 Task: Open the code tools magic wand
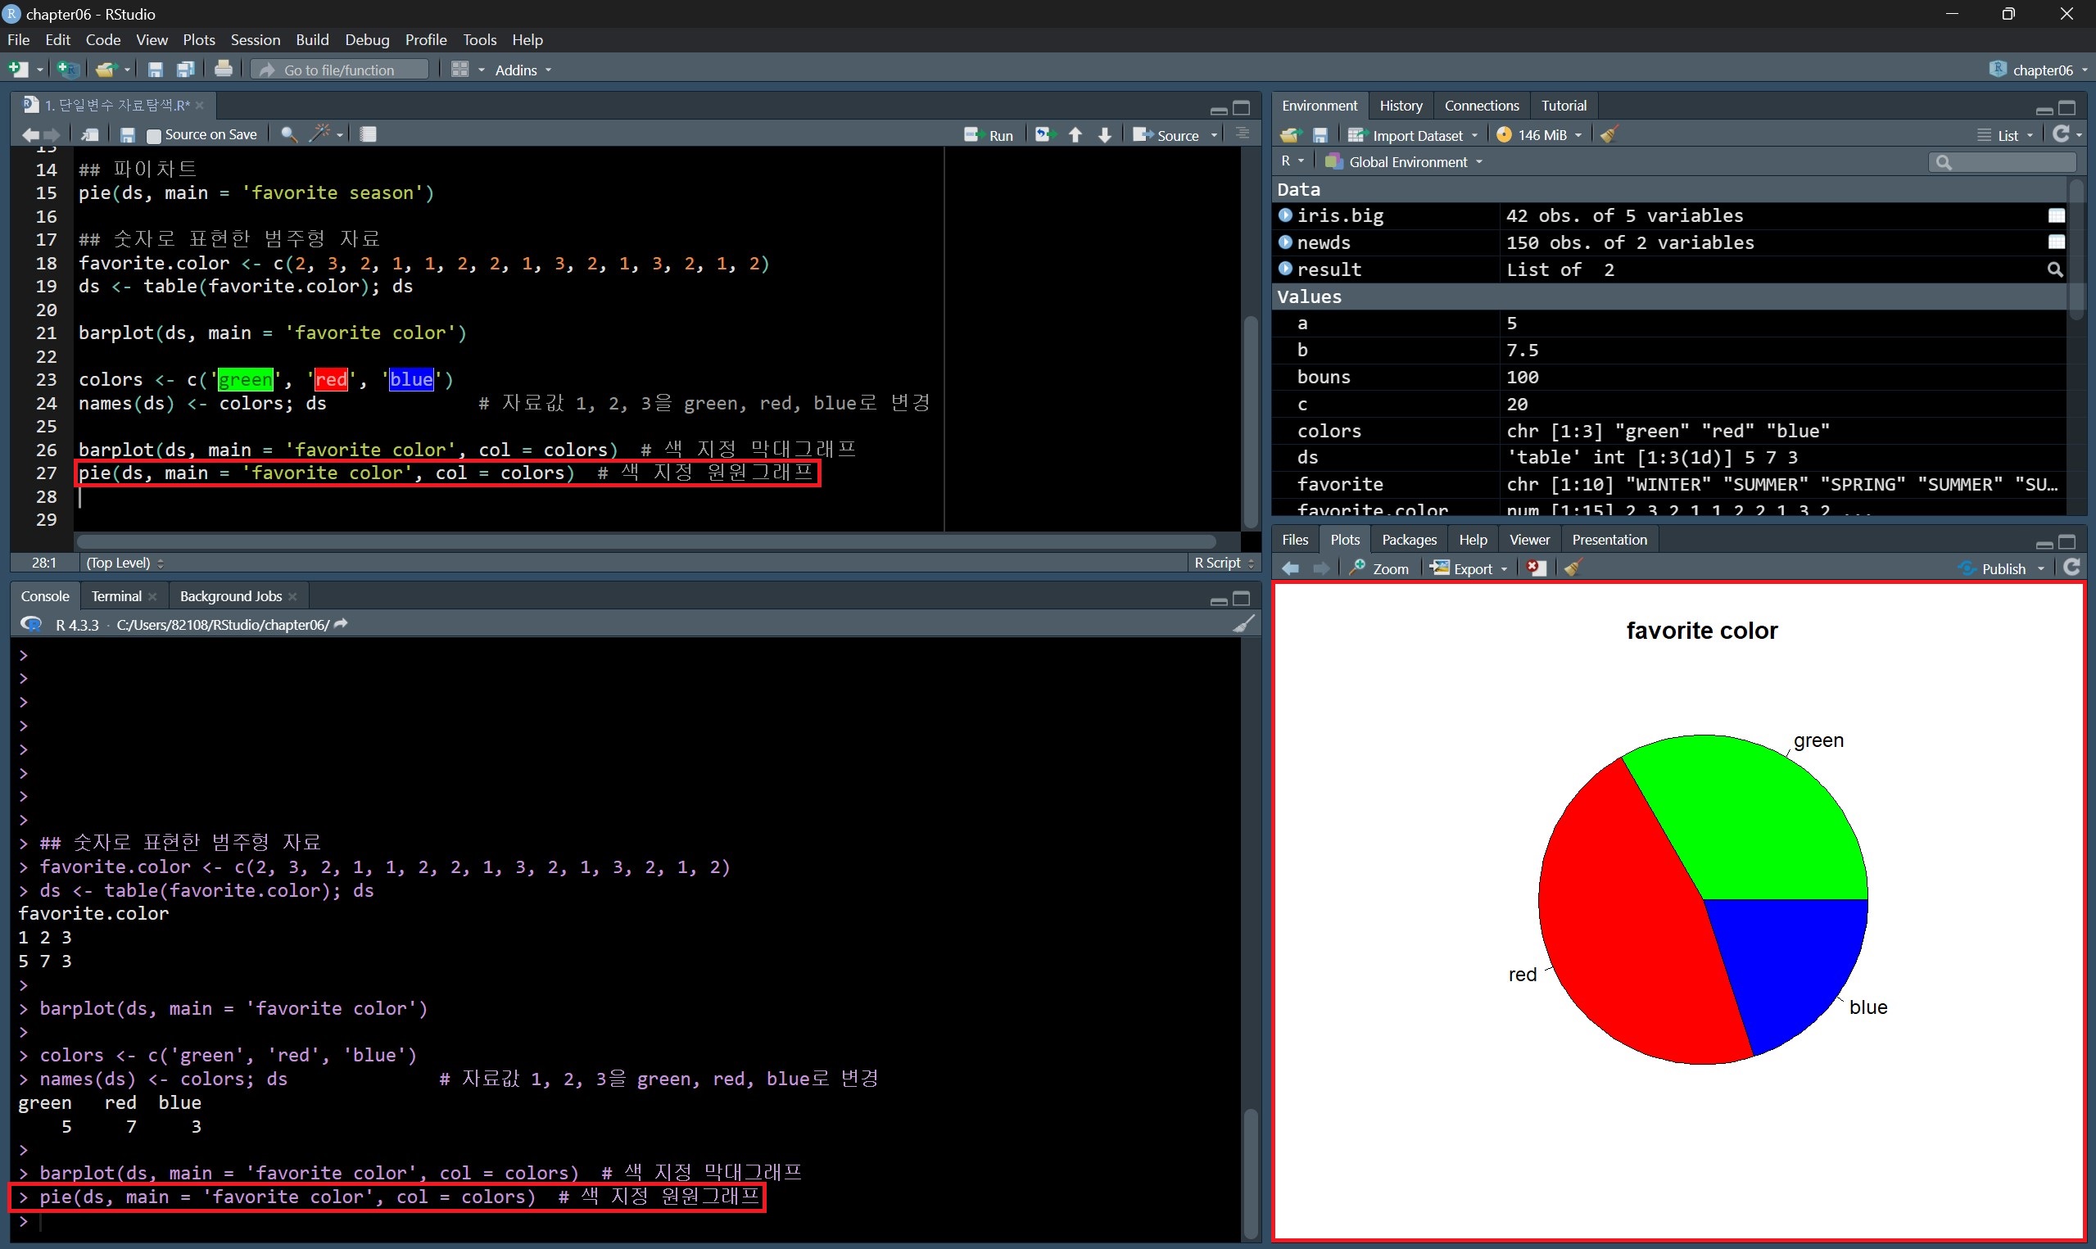point(319,133)
